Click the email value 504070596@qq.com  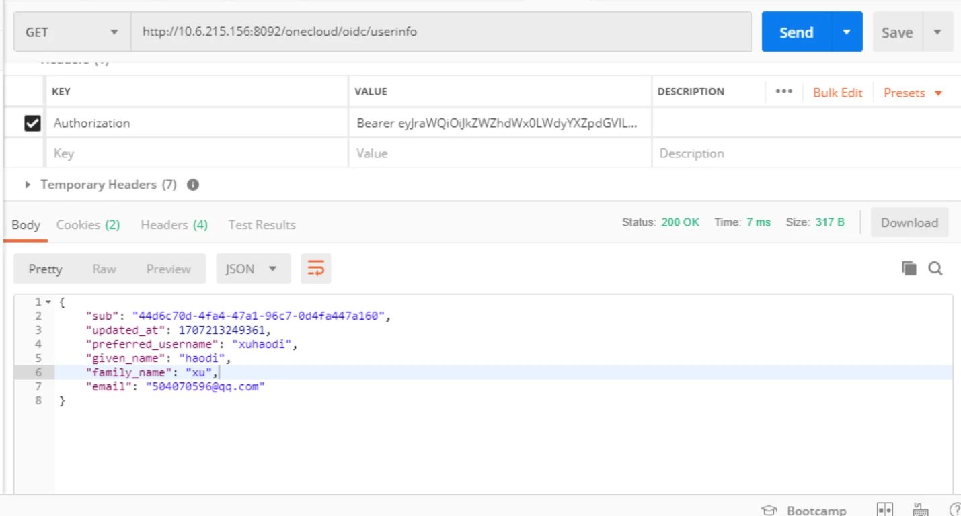205,386
